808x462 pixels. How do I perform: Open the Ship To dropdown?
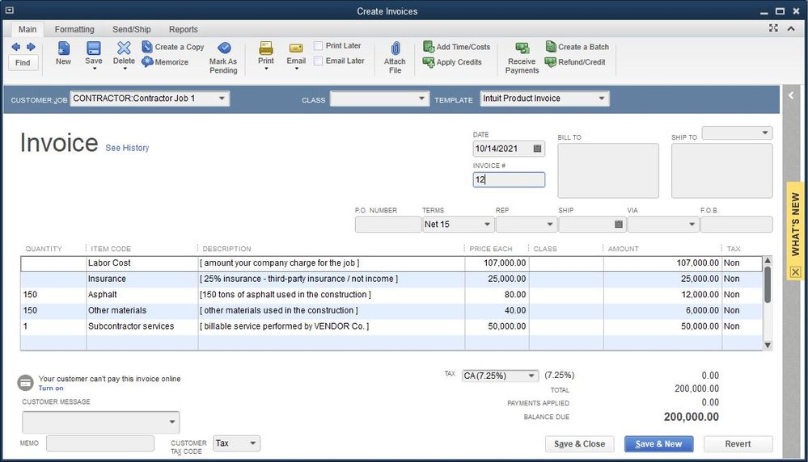[x=764, y=132]
